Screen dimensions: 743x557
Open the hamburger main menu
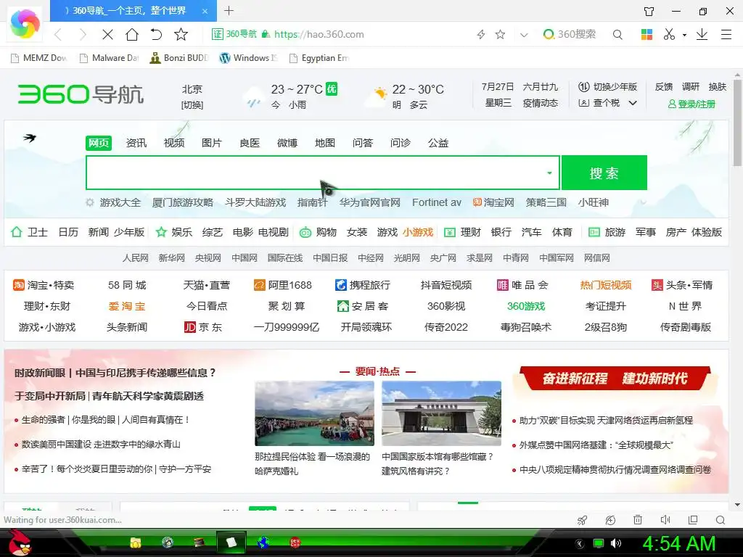coord(726,34)
